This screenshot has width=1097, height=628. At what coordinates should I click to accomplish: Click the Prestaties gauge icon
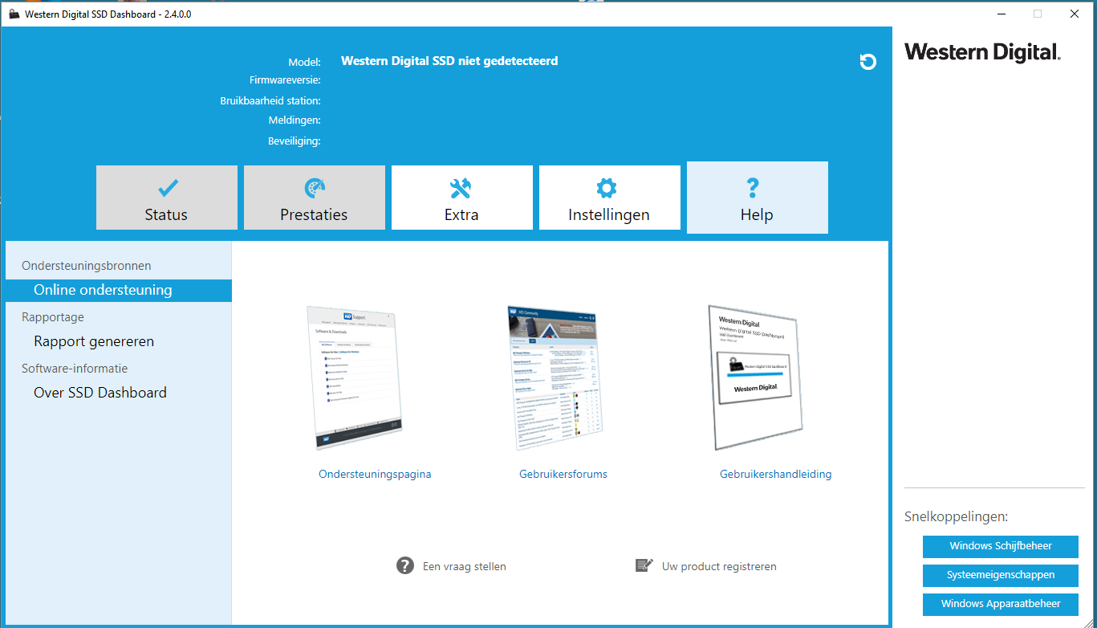pos(315,188)
